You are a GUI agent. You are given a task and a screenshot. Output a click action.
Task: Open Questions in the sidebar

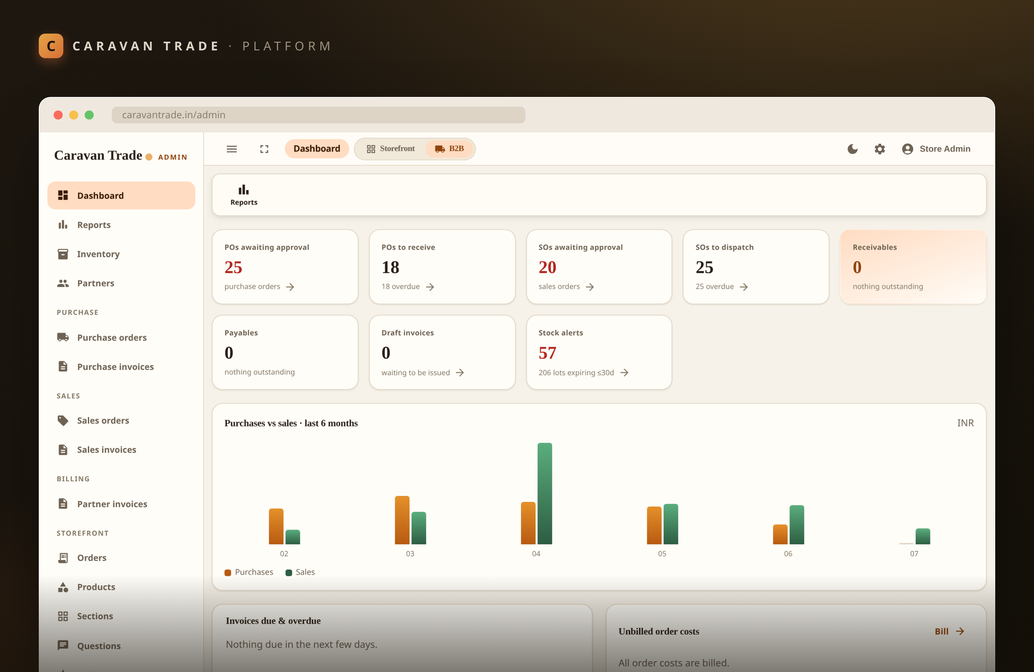point(121,646)
